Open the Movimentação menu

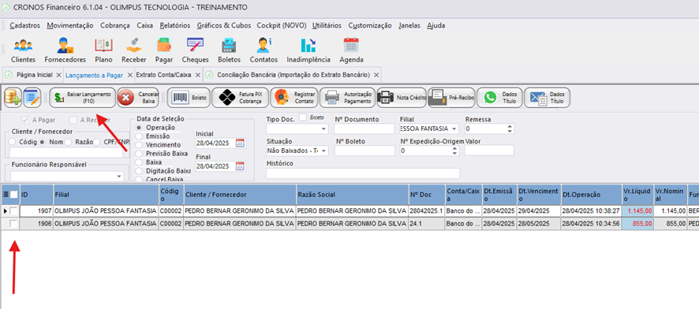(x=70, y=25)
